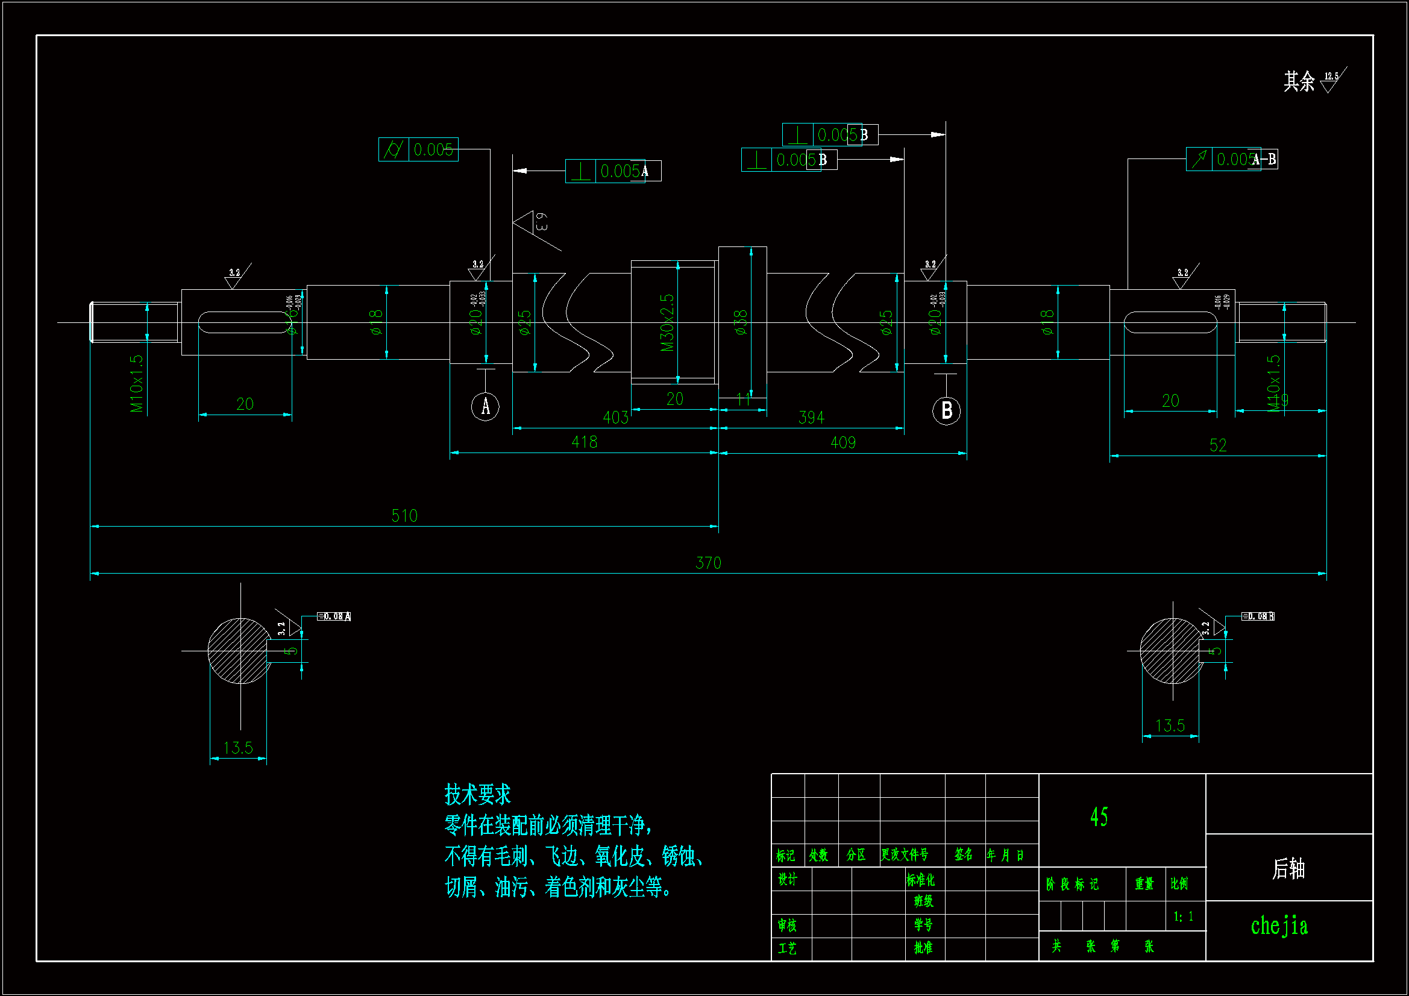The image size is (1409, 996).
Task: Select the 403 dimension value
Action: coord(615,418)
